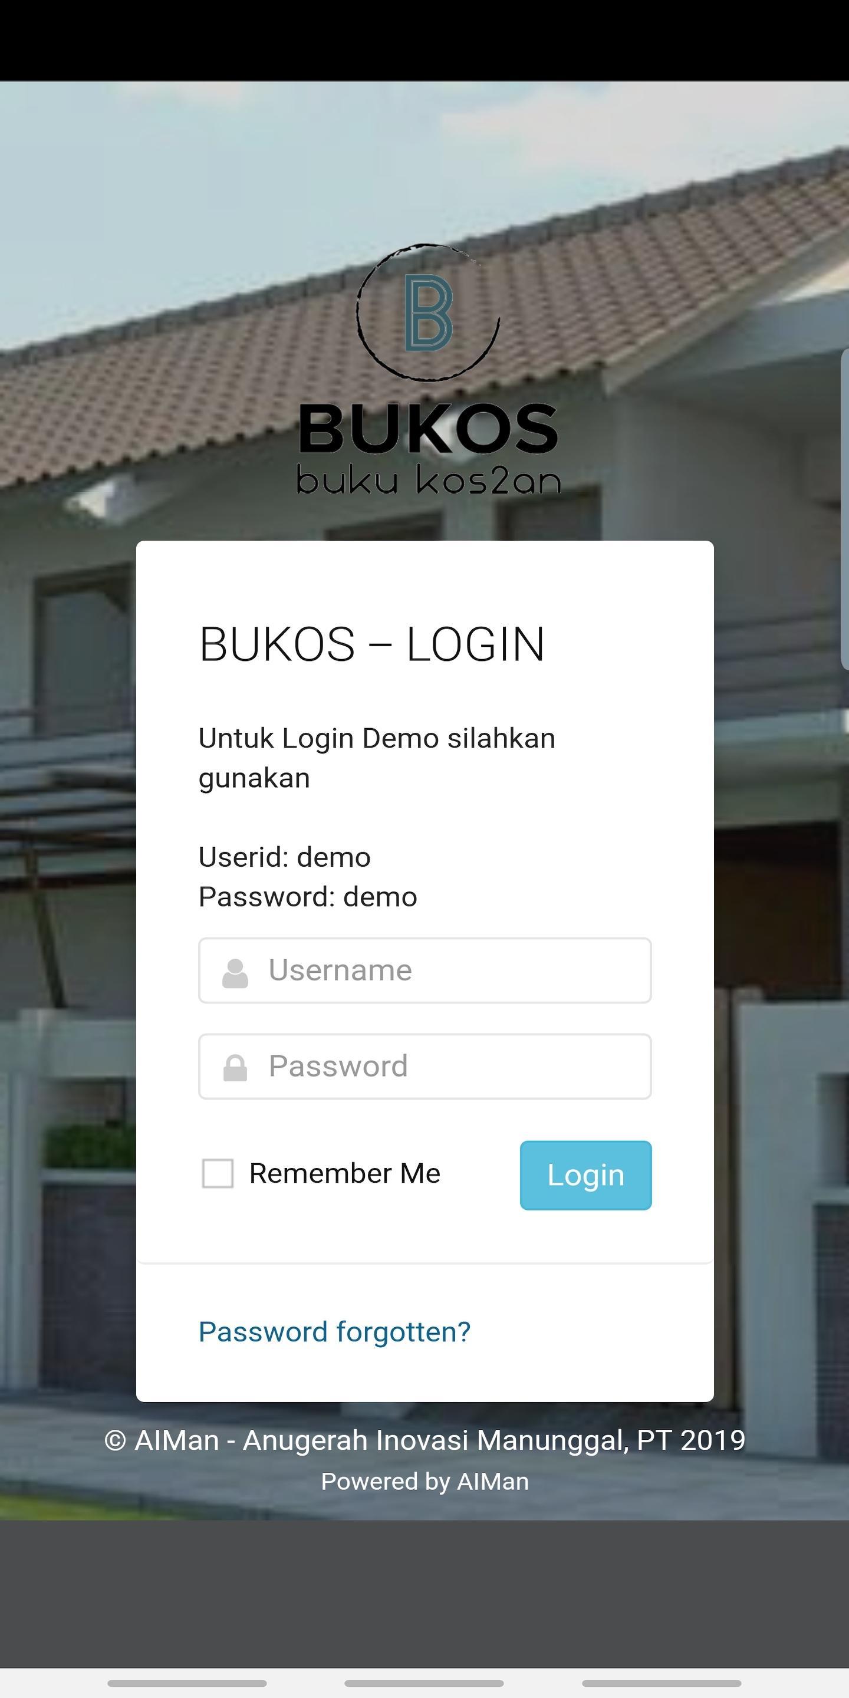
Task: Click the 'BUKOS – LOGIN' heading
Action: pyautogui.click(x=373, y=644)
